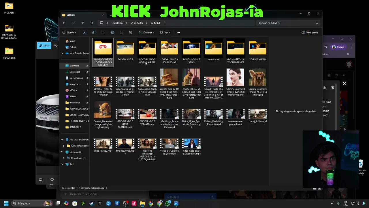
Task: Collapse the Este equipo node
Action: point(62,152)
